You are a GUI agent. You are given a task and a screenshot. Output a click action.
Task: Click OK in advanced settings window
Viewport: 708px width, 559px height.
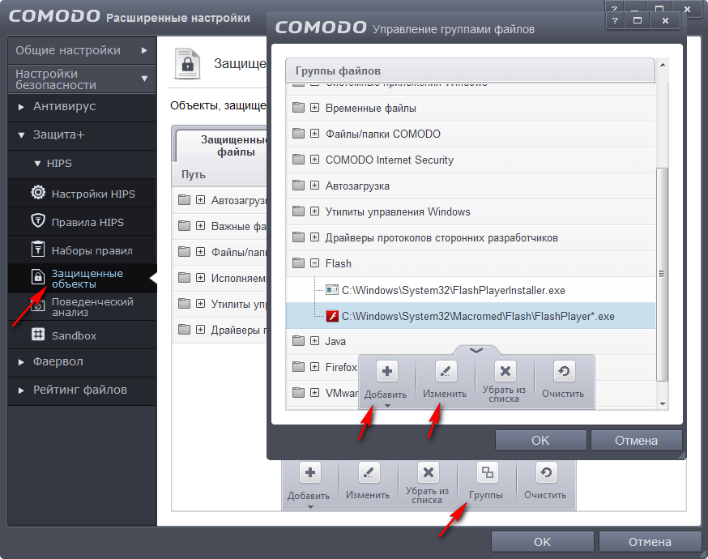tap(542, 542)
